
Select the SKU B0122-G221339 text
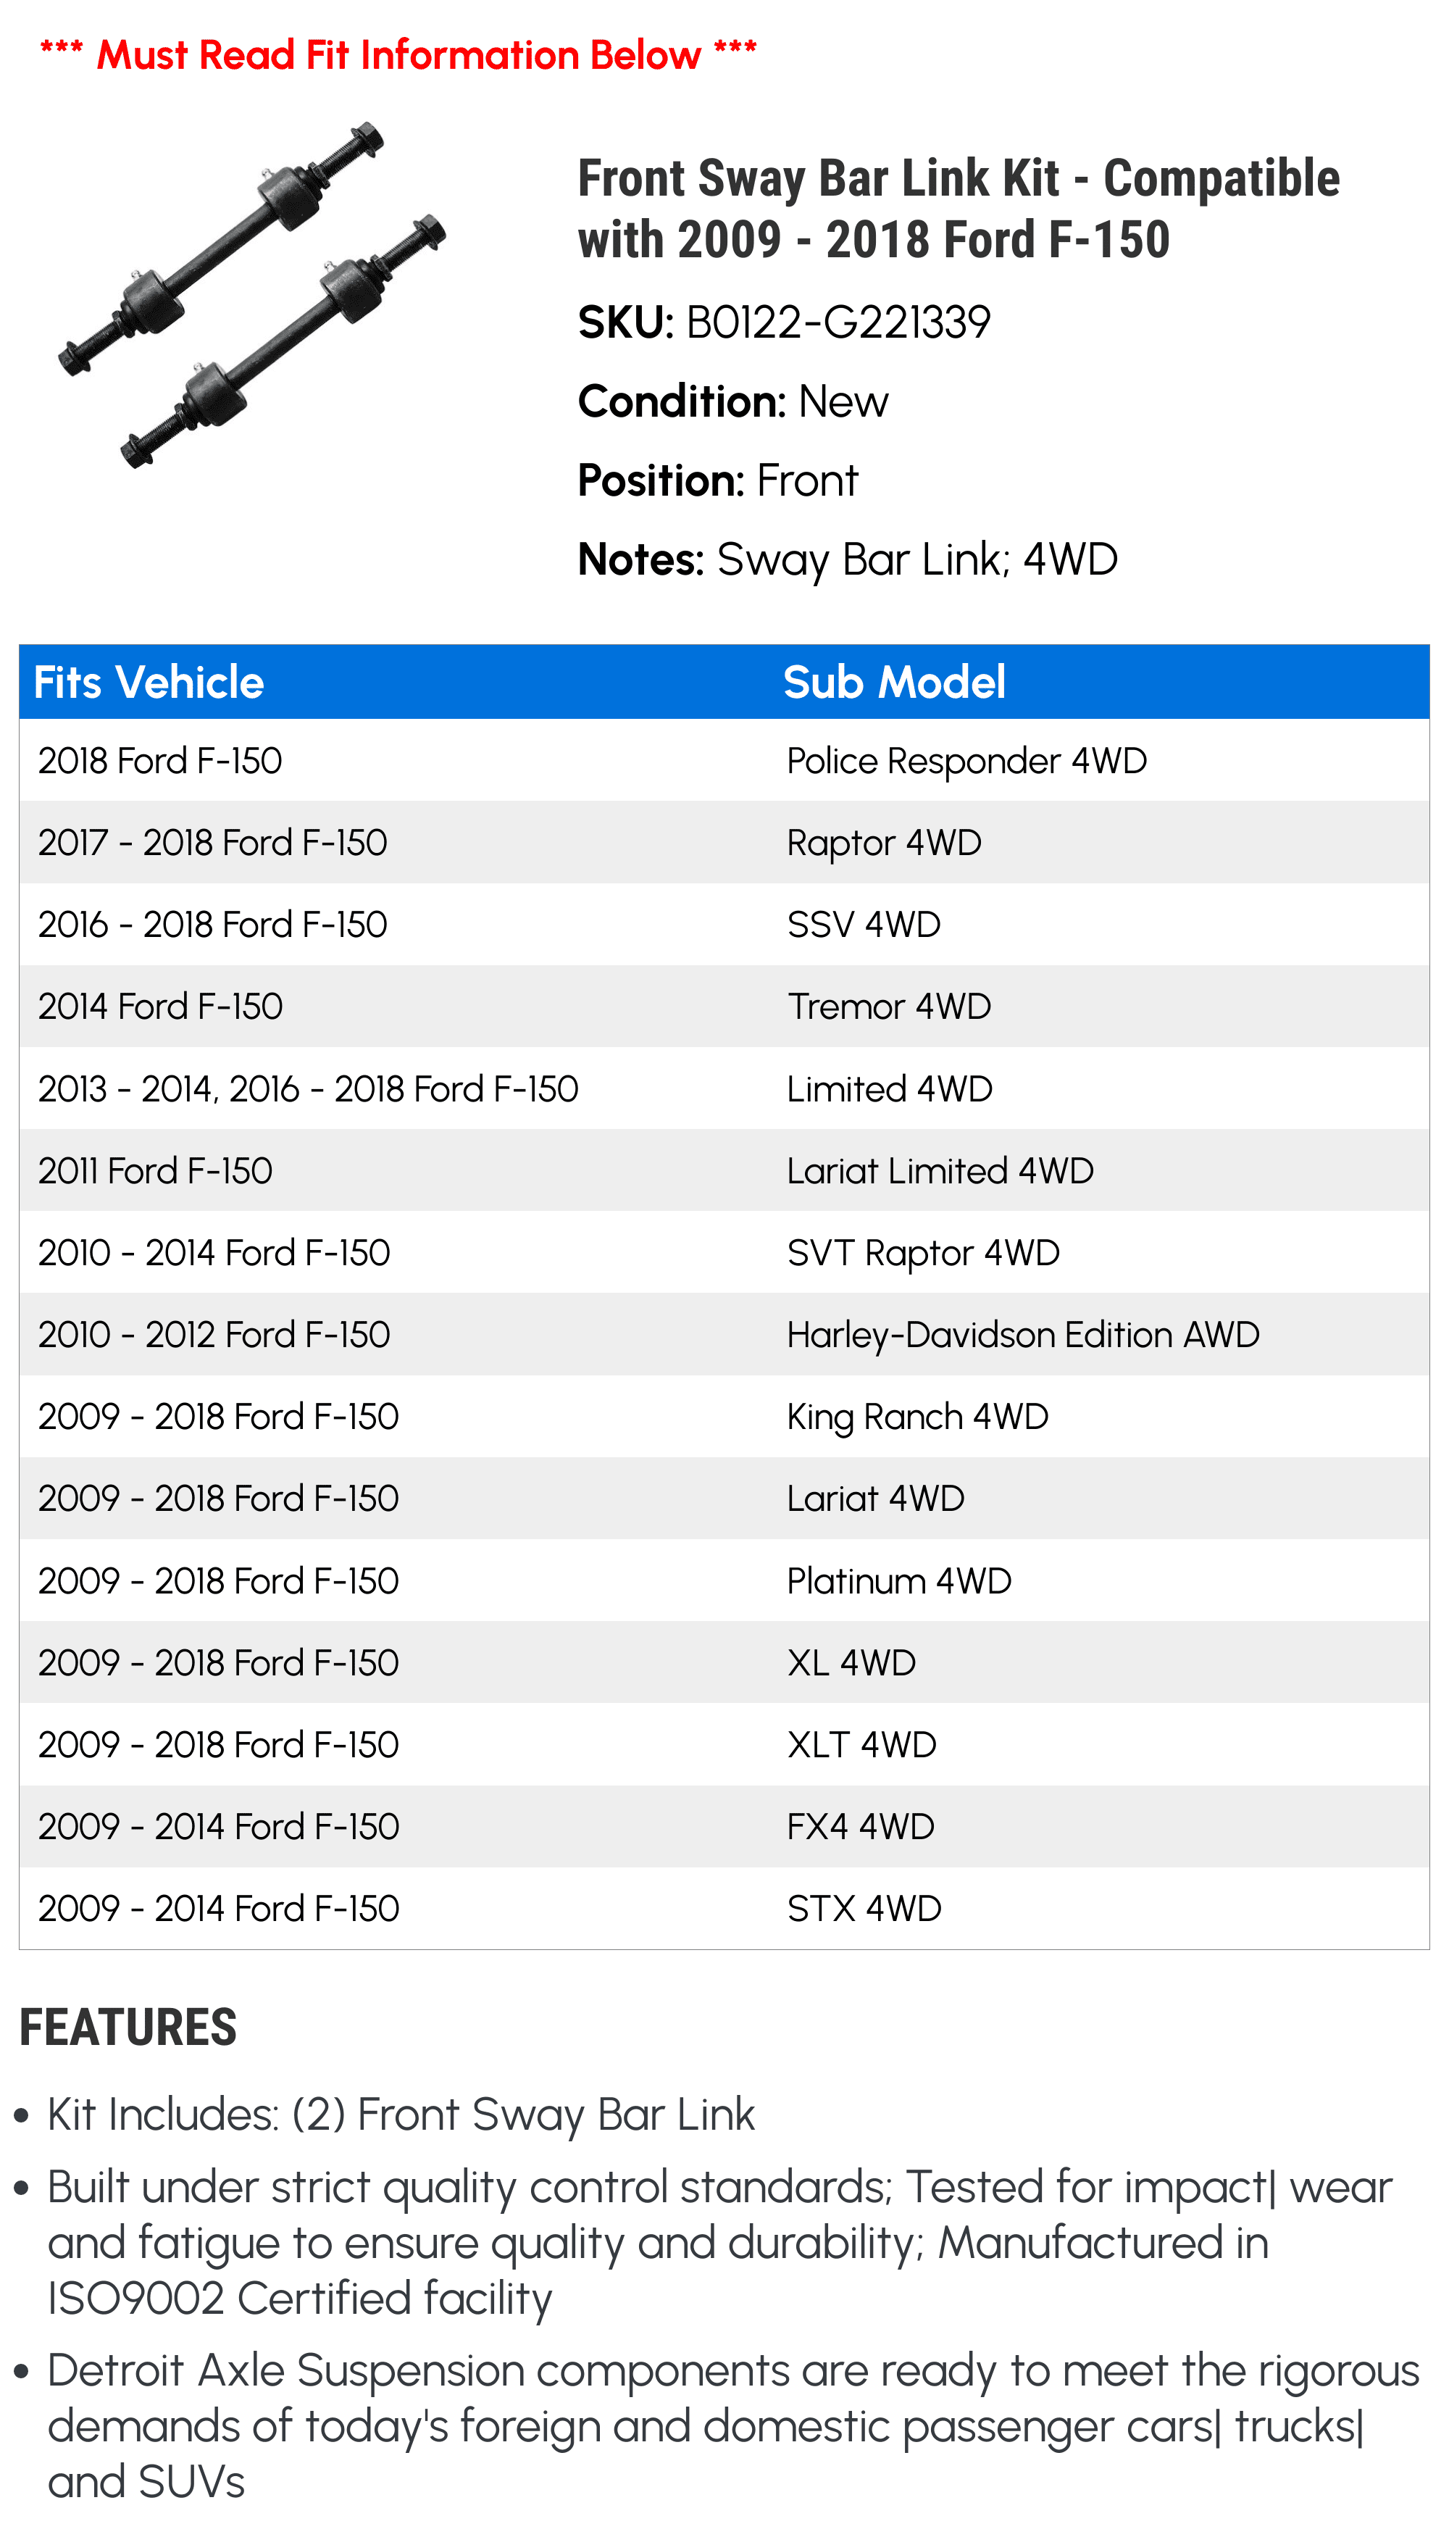click(x=784, y=322)
